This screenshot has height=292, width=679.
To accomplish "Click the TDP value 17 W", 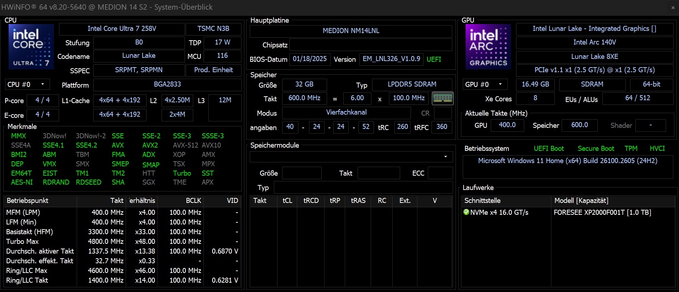I will [x=222, y=42].
